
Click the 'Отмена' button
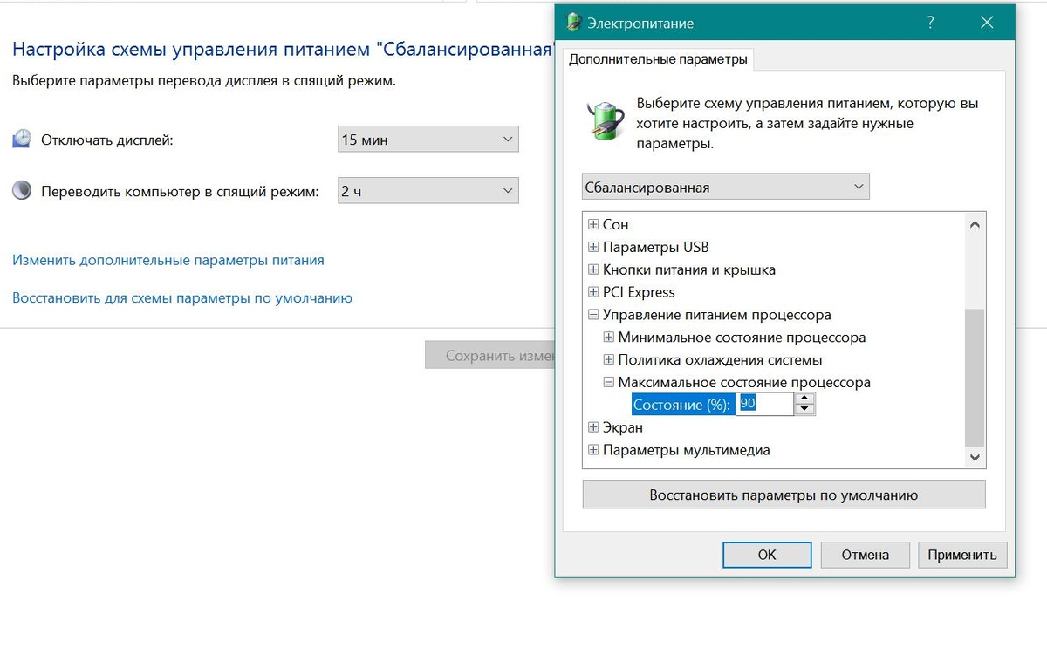[x=866, y=555]
